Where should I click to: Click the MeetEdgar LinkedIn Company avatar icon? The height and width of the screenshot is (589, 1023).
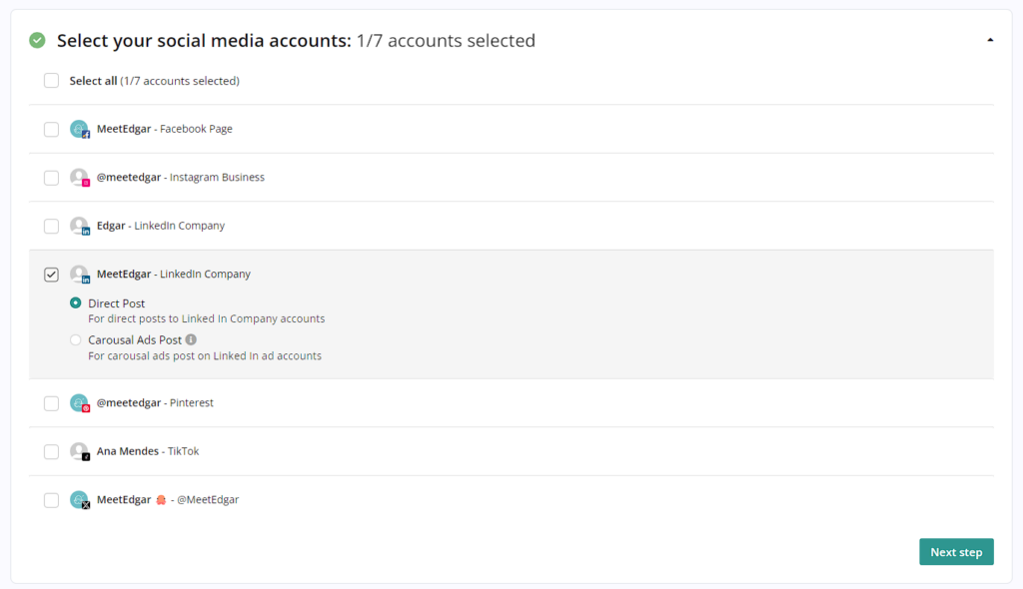tap(80, 274)
